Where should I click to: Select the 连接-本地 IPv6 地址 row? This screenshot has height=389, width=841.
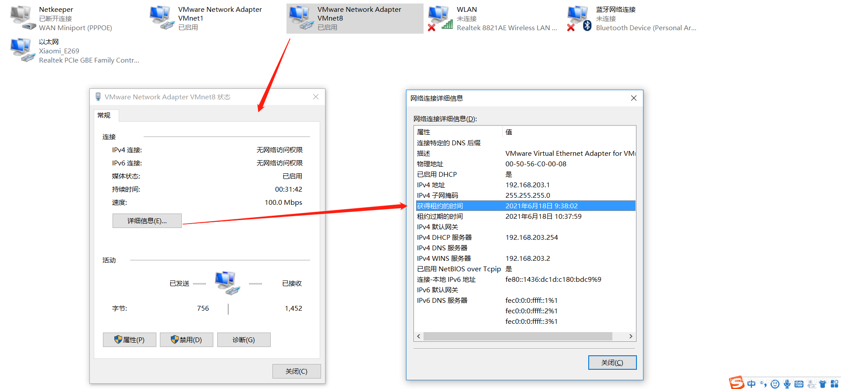point(525,280)
